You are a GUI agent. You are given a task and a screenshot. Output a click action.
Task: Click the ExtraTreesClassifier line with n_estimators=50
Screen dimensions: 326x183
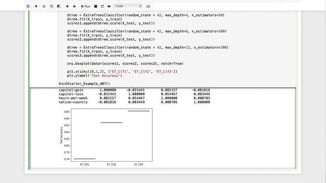(146, 15)
